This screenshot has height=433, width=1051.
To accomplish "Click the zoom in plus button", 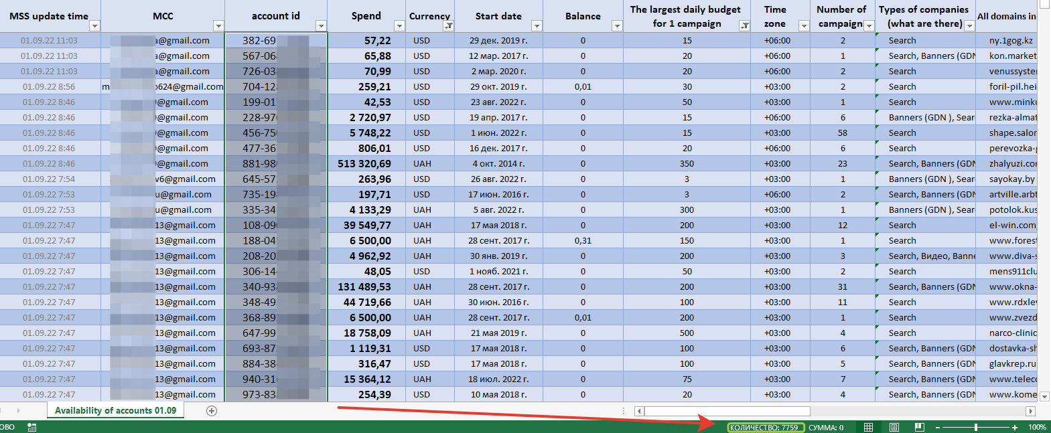I will (x=1015, y=427).
